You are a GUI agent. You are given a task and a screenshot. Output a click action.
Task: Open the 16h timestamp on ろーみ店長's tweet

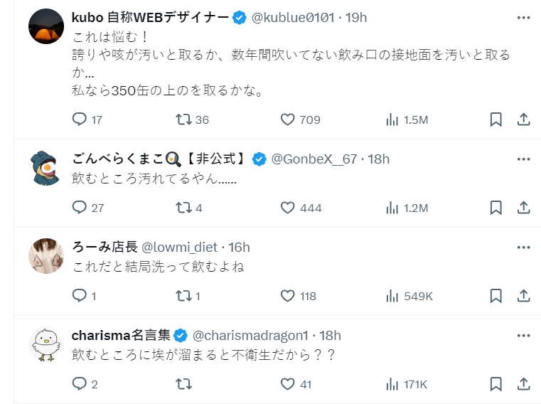point(238,247)
